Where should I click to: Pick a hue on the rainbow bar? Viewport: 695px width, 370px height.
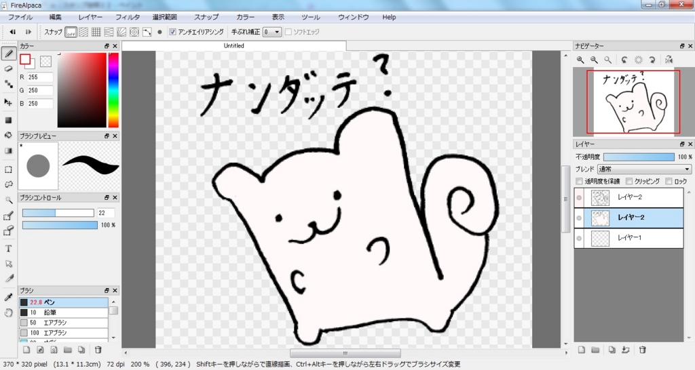pyautogui.click(x=113, y=90)
